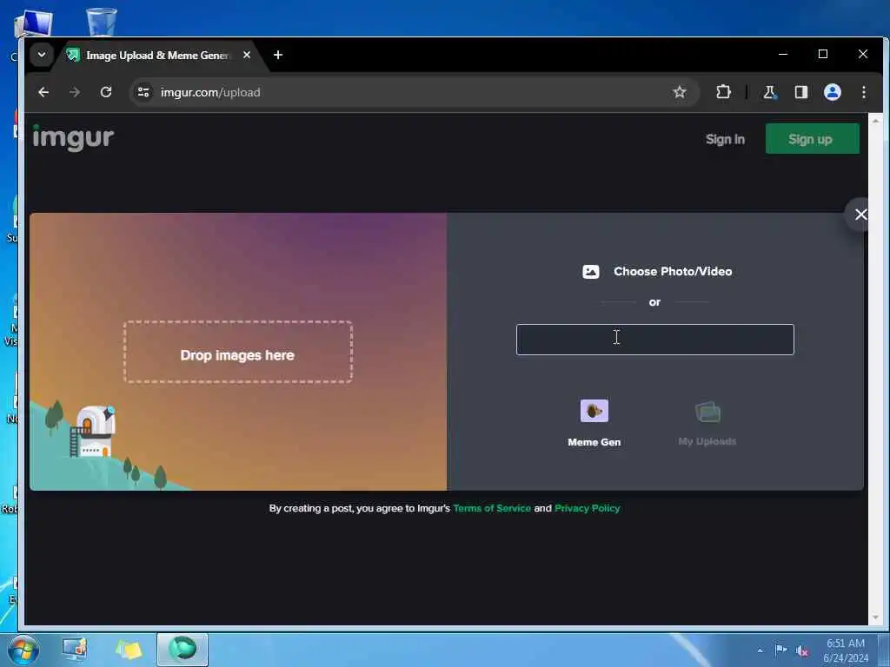The image size is (890, 667).
Task: Open Meme Gen icon
Action: coord(594,411)
